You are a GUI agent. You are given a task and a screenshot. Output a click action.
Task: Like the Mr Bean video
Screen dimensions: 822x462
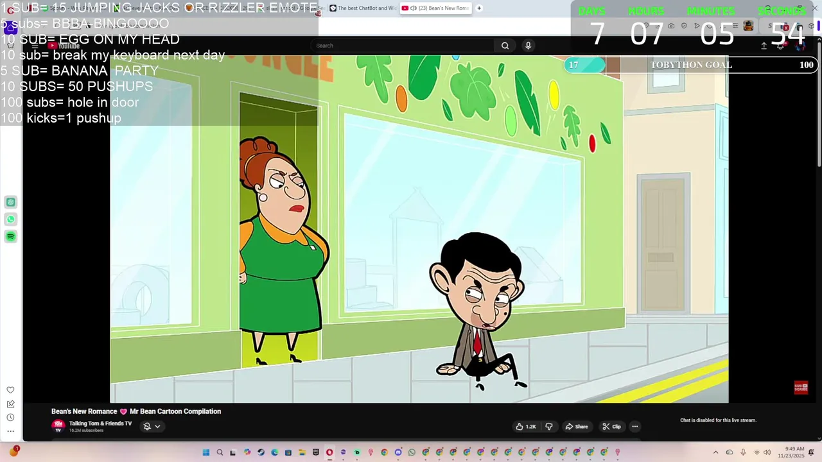coord(526,427)
